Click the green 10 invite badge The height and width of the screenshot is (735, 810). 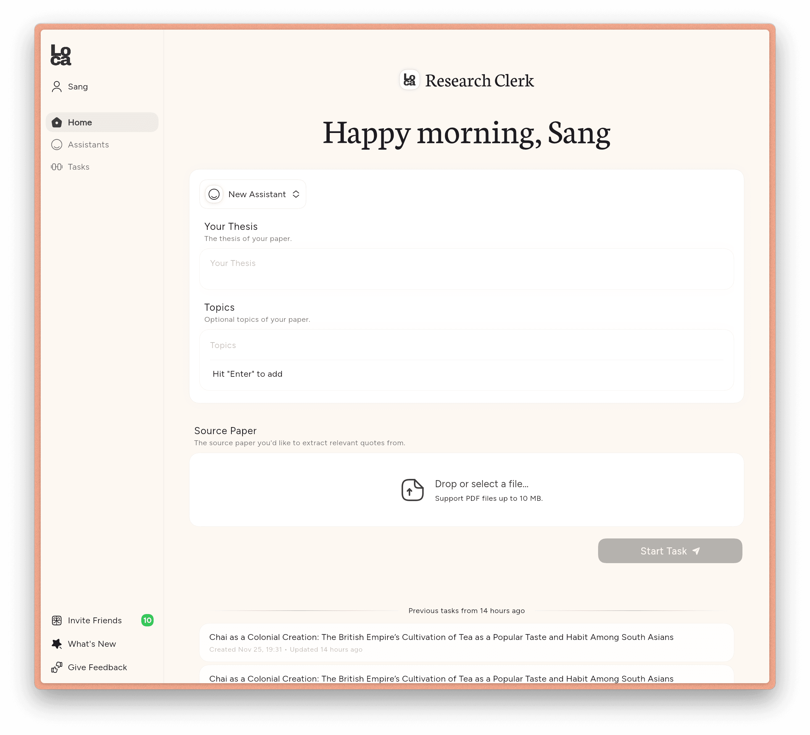(x=147, y=621)
